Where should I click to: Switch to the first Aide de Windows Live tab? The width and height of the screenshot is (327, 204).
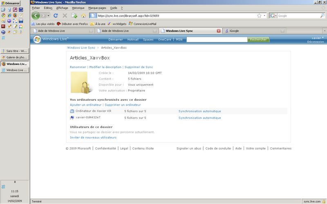tap(63, 31)
